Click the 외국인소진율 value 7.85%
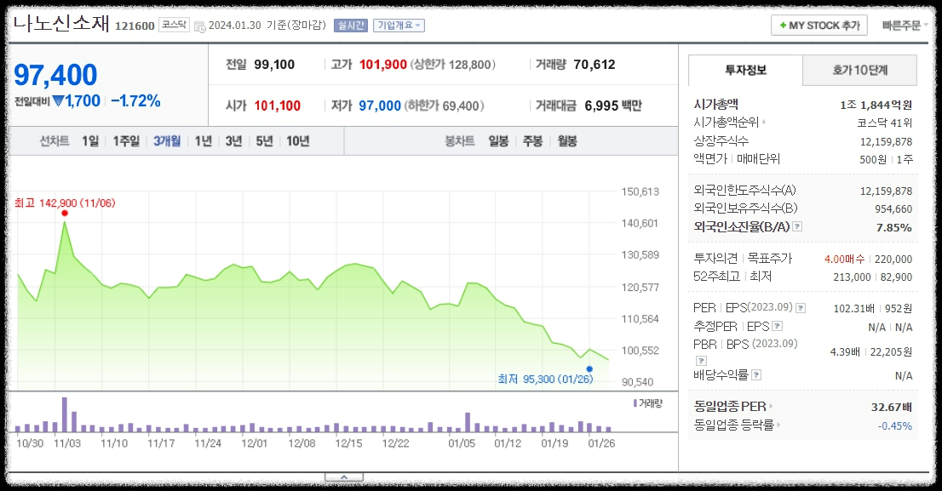942x491 pixels. point(894,227)
